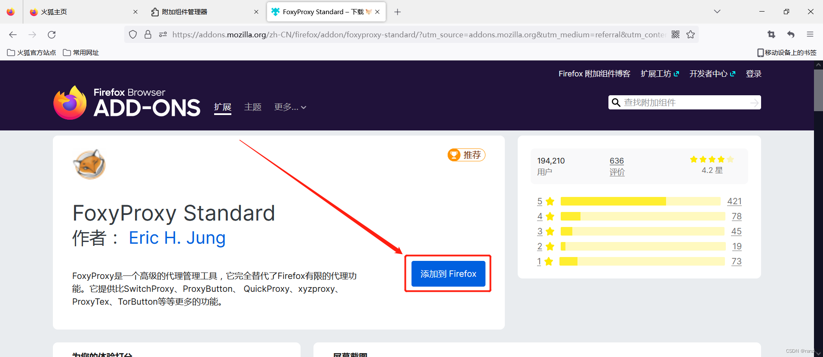823x357 pixels.
Task: Click the 4-star rating bar
Action: pos(642,216)
